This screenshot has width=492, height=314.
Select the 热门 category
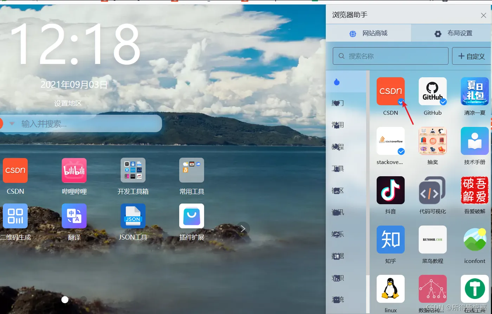[338, 103]
